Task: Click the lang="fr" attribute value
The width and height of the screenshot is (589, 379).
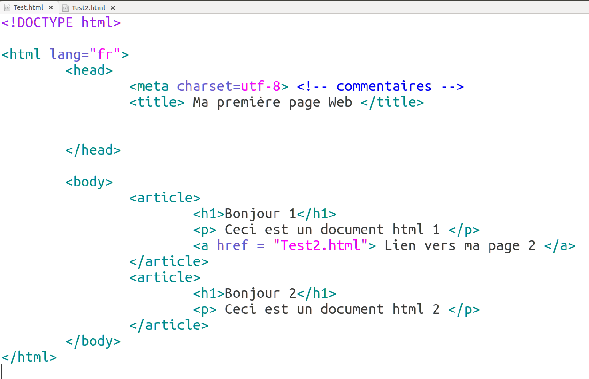Action: coord(105,54)
